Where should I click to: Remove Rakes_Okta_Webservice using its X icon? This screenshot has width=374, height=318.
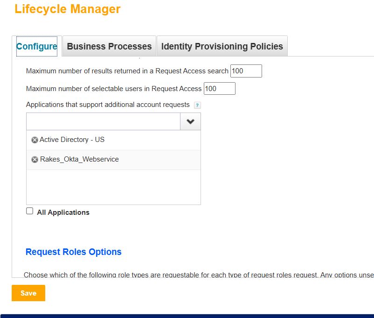pyautogui.click(x=35, y=160)
